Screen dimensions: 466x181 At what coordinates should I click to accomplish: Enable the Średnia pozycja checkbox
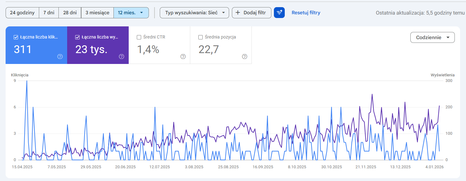pos(201,37)
